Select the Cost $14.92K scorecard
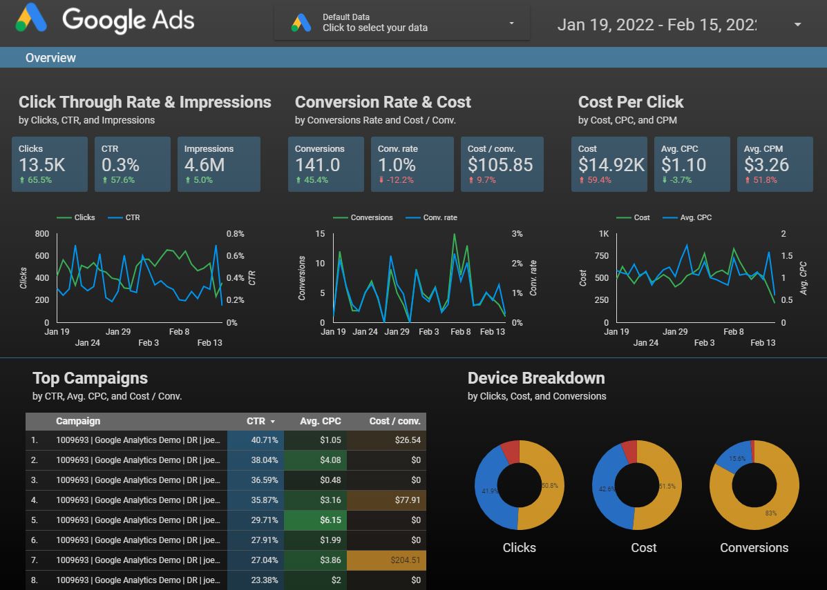 609,164
